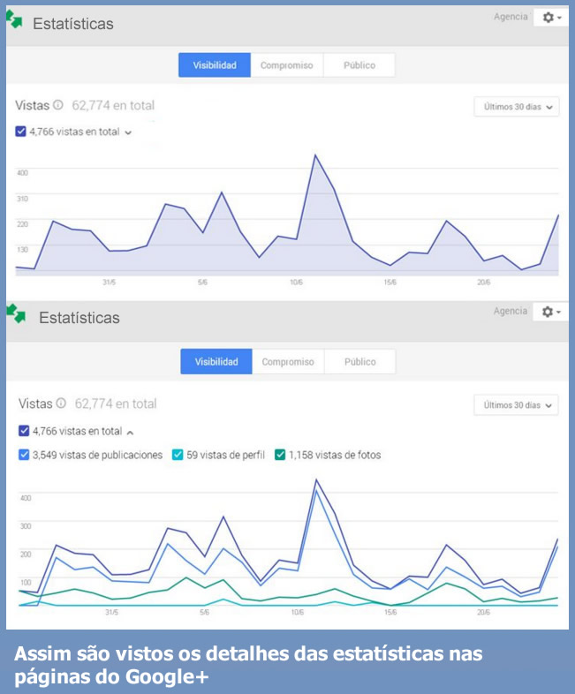Screen dimensions: 575x694
Task: Click the 15/6 date label on upper chart
Action: pos(390,282)
